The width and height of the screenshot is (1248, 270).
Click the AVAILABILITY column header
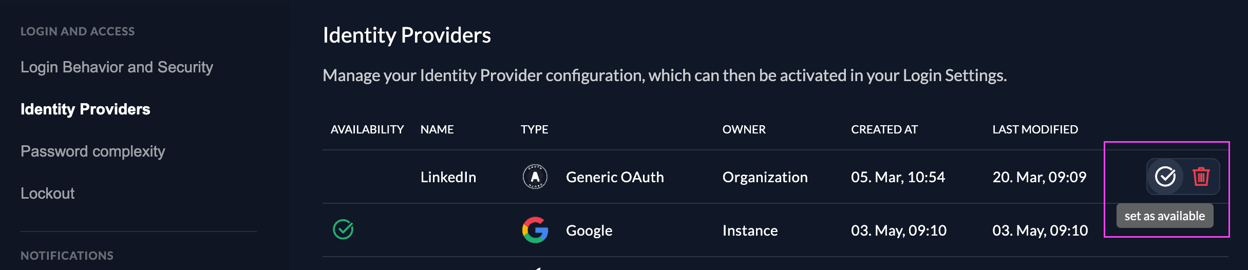click(x=367, y=129)
